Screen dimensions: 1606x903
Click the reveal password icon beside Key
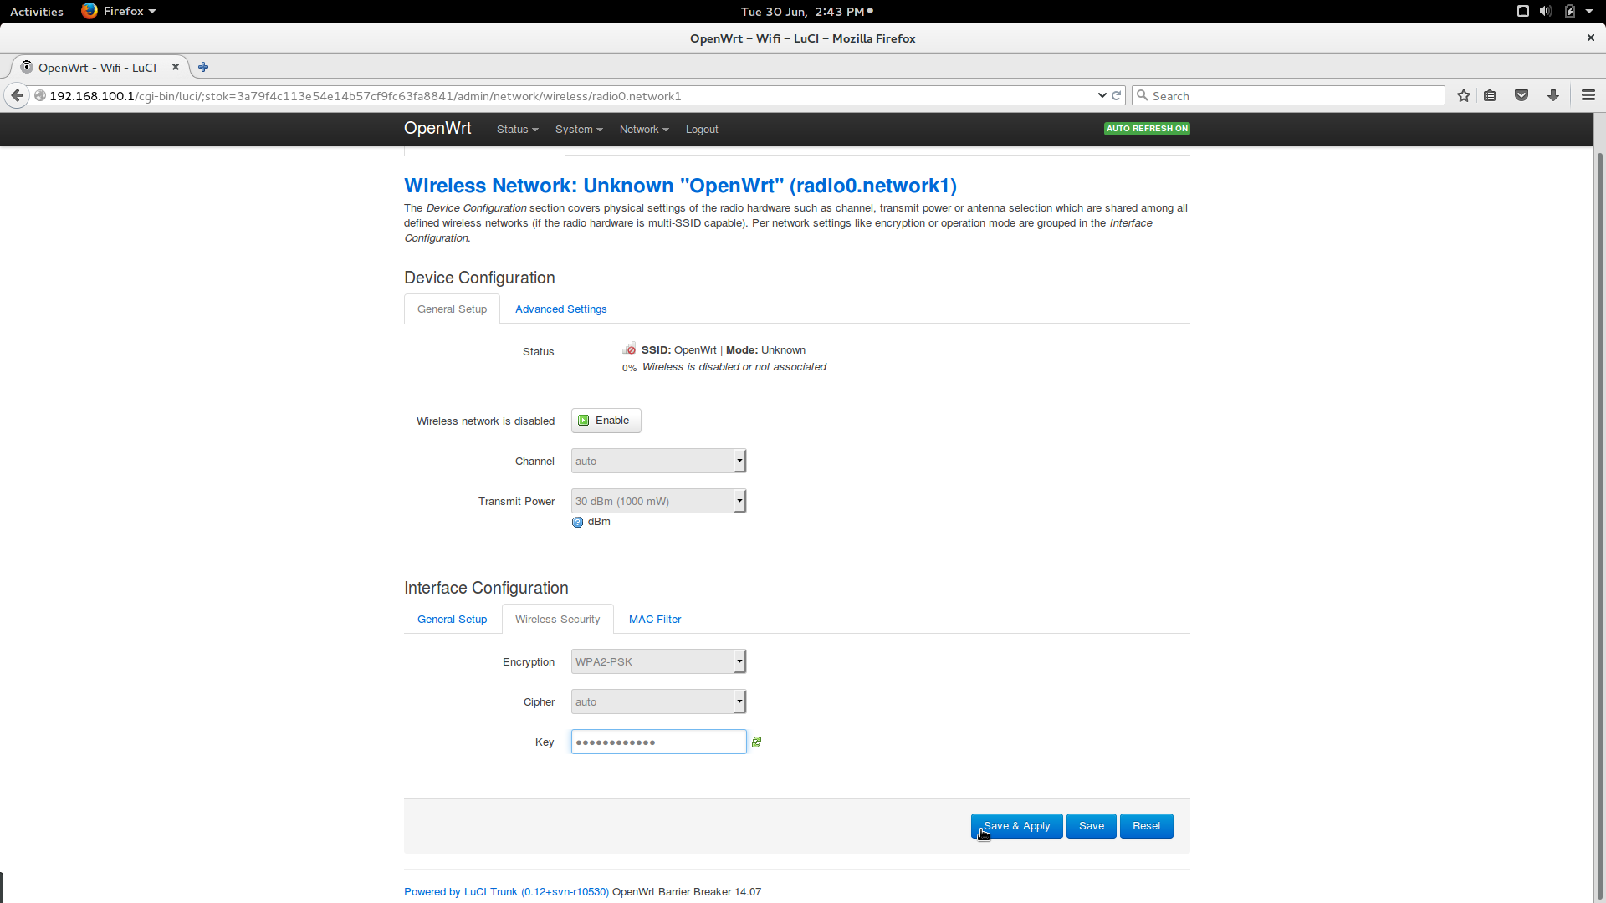pos(756,742)
